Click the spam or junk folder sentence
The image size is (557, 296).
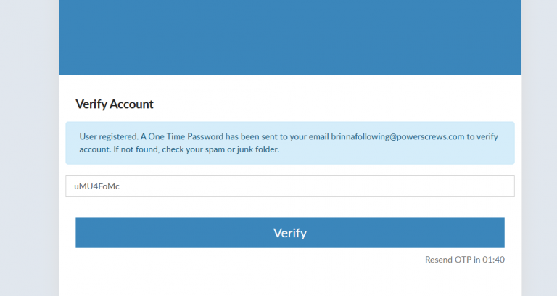coord(196,149)
